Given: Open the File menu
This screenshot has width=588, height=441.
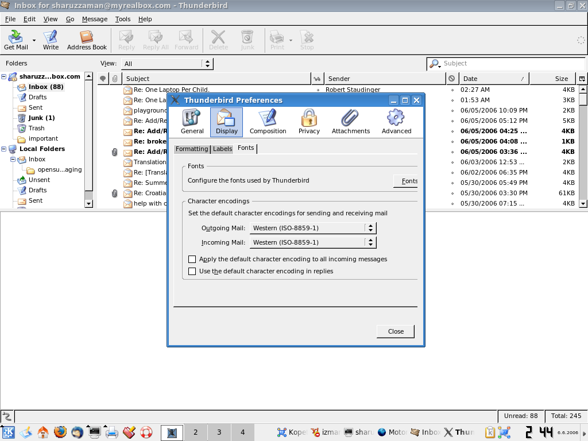Looking at the screenshot, I should [x=10, y=19].
